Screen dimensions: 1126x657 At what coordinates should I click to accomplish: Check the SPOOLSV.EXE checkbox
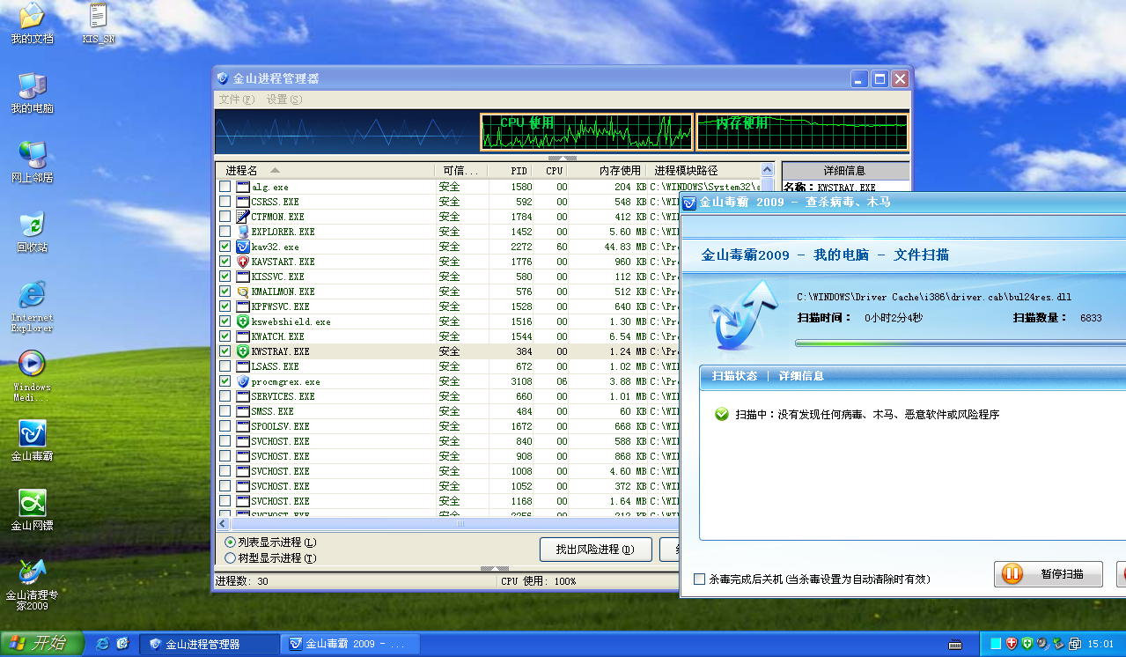click(225, 426)
